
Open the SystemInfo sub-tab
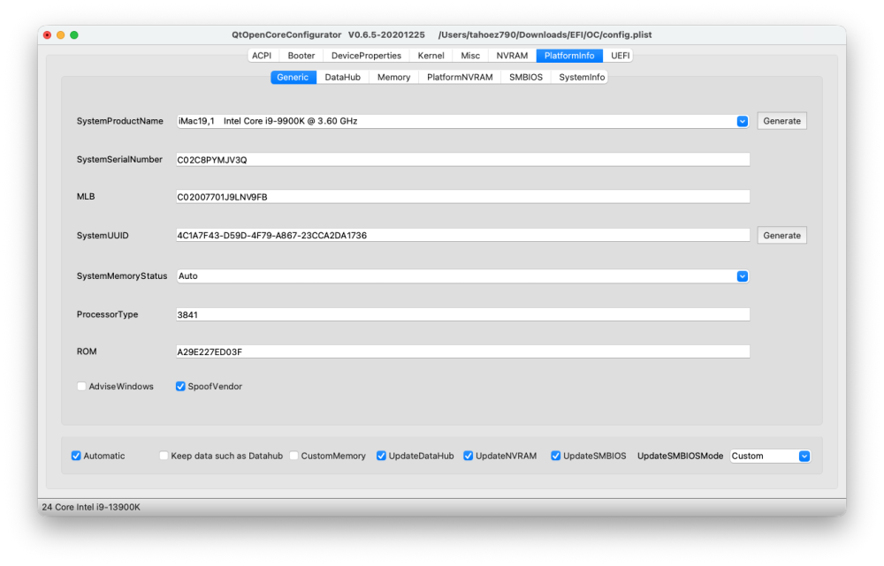[582, 77]
